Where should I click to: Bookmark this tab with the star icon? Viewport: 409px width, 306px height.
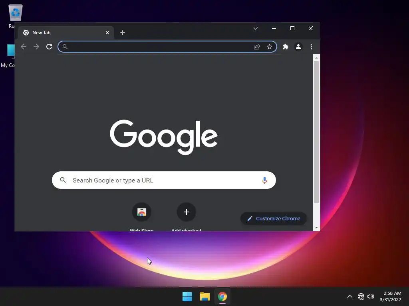click(270, 47)
